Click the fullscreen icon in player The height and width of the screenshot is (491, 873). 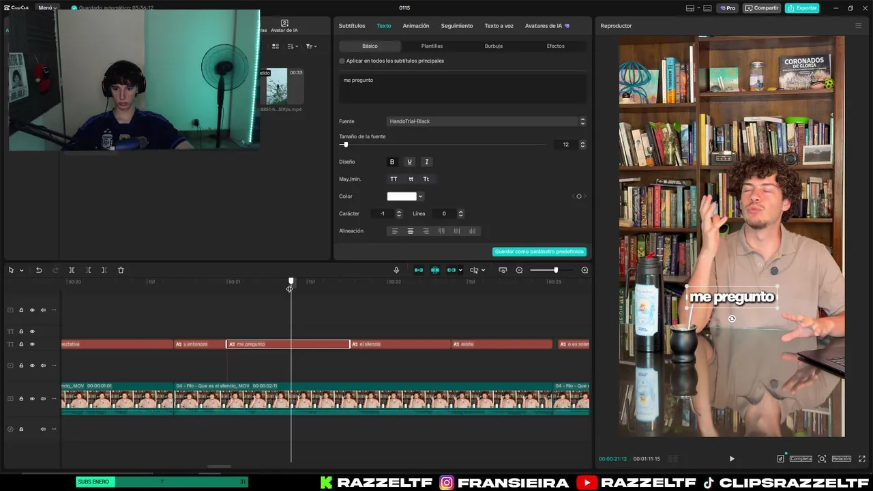(862, 459)
